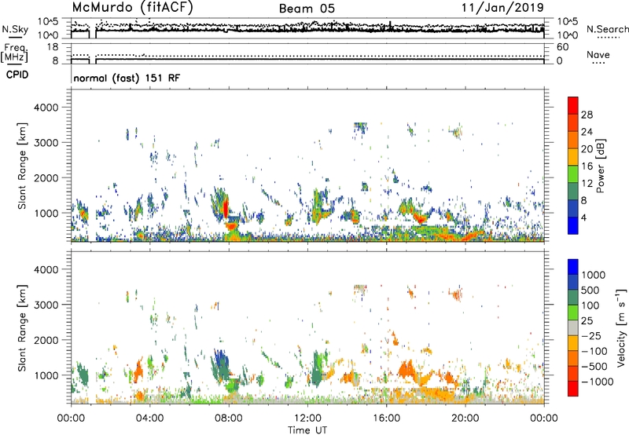Viewport: 629px width, 435px height.
Task: Click the -1000 tick on Velocity colorbar
Action: (x=597, y=382)
